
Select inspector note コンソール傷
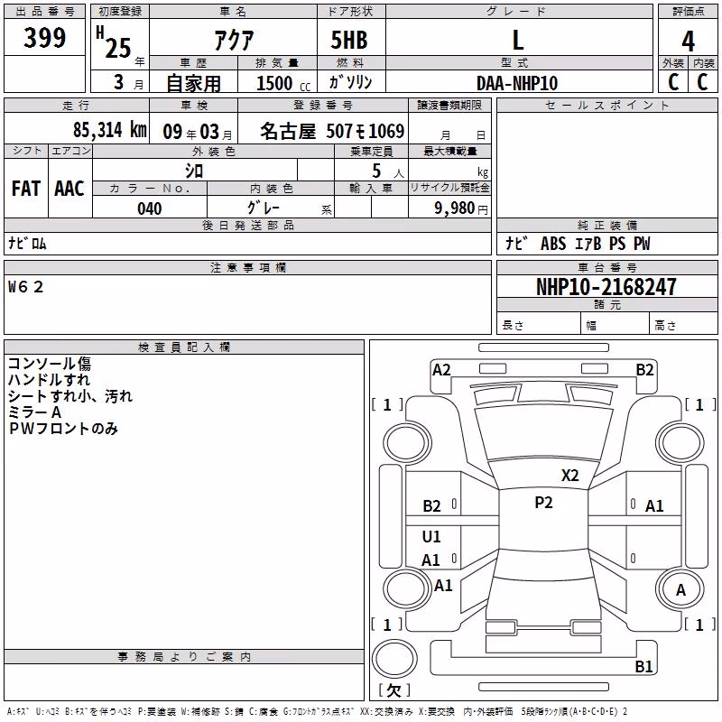50,364
